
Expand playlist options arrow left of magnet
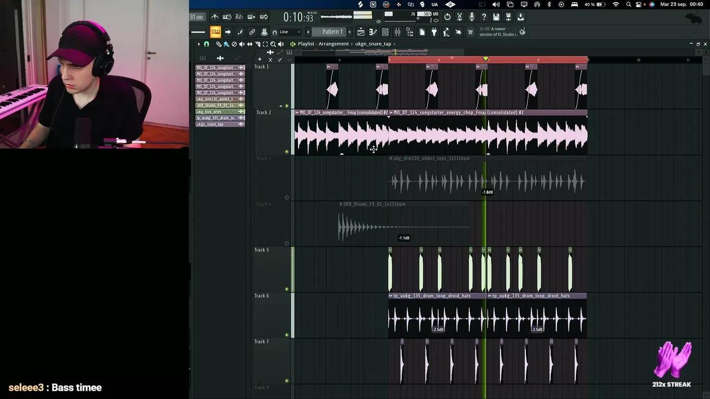[199, 44]
